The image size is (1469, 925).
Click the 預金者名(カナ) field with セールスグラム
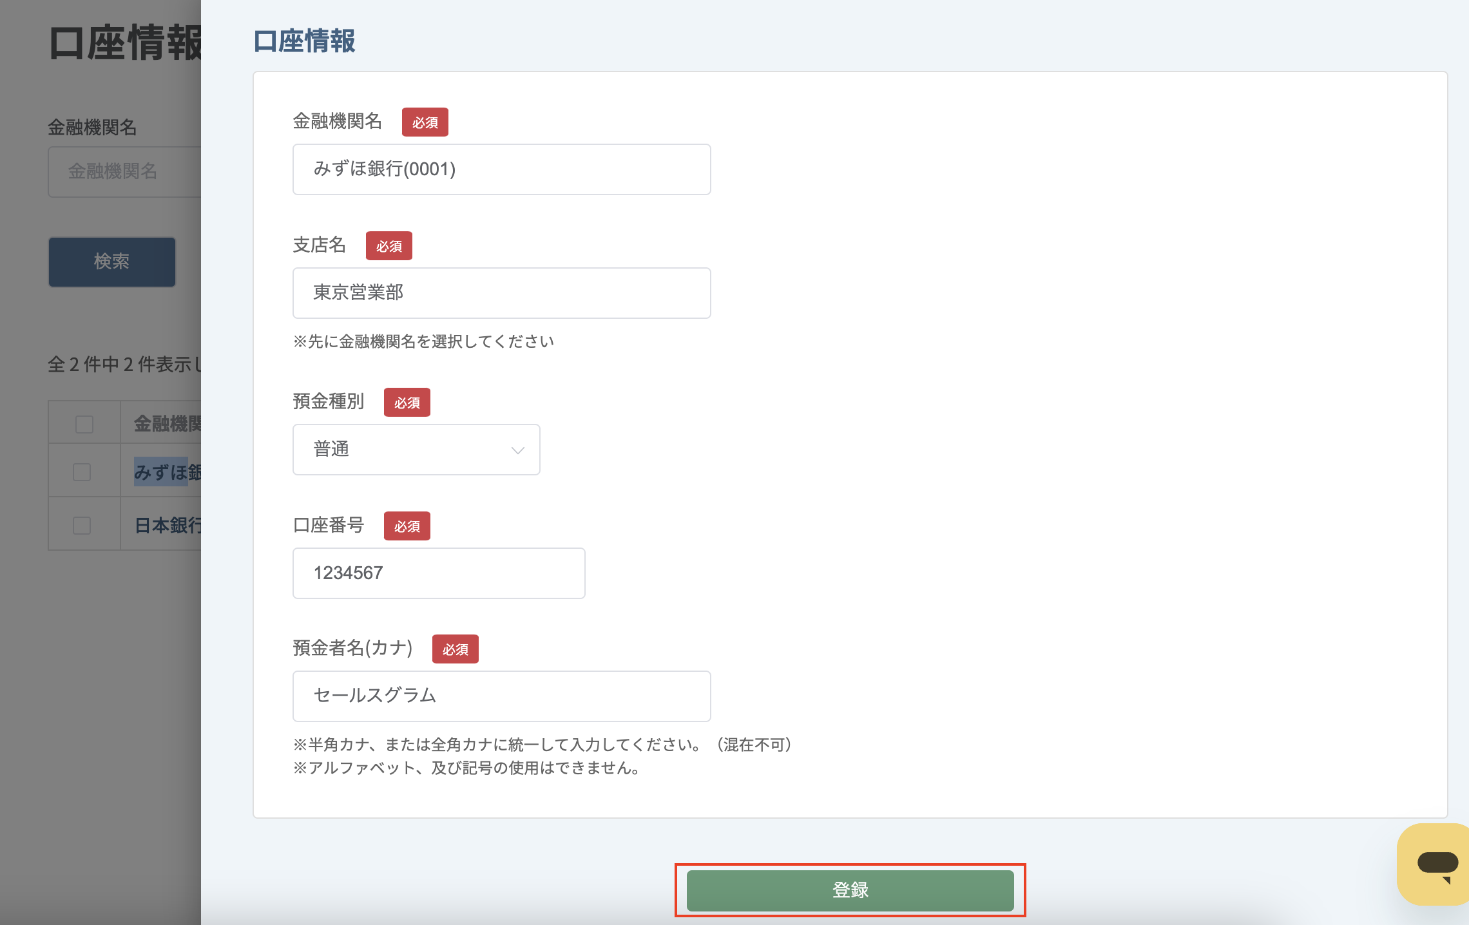click(x=501, y=696)
